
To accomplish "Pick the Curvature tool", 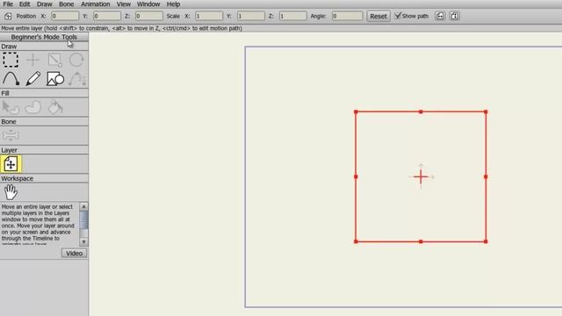I will point(77,79).
